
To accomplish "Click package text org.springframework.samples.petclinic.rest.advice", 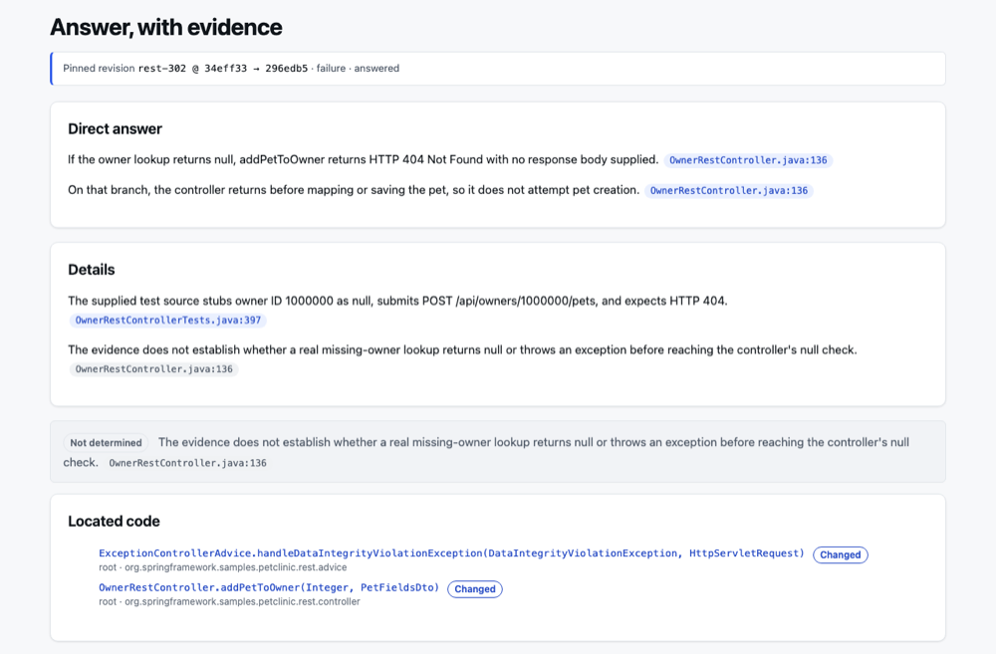I will tap(236, 567).
